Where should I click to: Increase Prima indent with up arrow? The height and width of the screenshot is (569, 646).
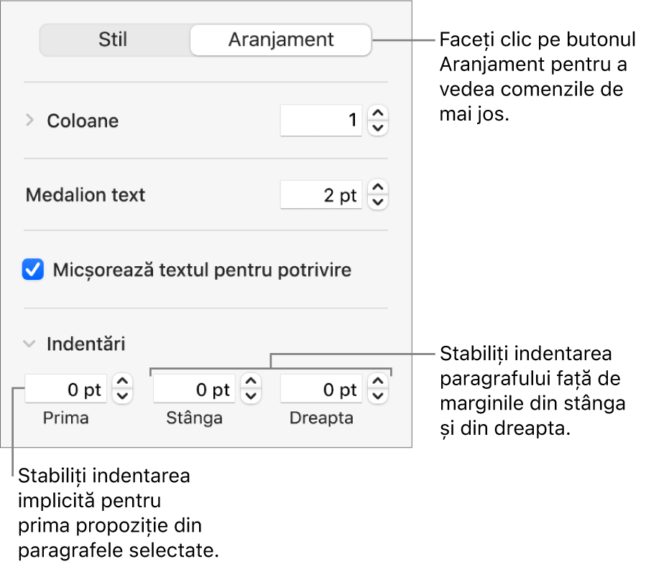(124, 382)
